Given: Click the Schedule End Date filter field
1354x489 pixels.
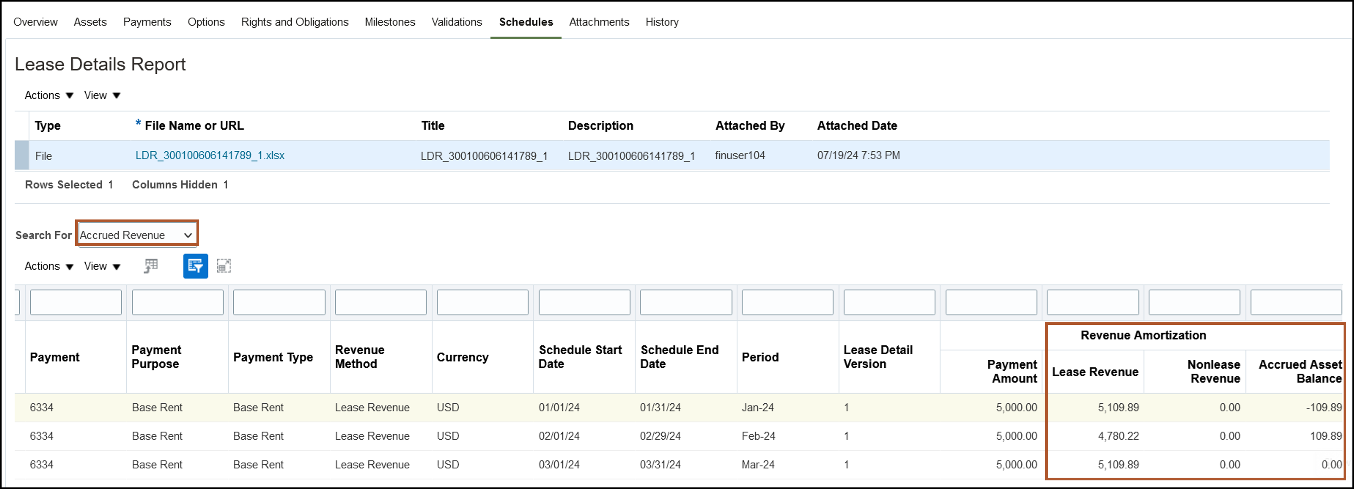Looking at the screenshot, I should [x=686, y=303].
